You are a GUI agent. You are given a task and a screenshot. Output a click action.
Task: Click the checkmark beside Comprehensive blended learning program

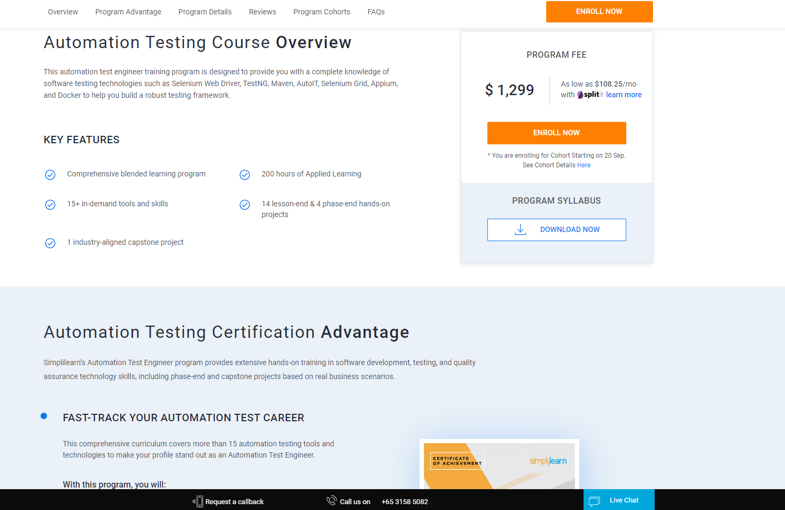[x=50, y=174]
